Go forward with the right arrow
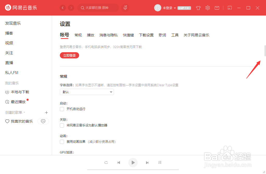The width and height of the screenshot is (266, 174). coord(71,8)
